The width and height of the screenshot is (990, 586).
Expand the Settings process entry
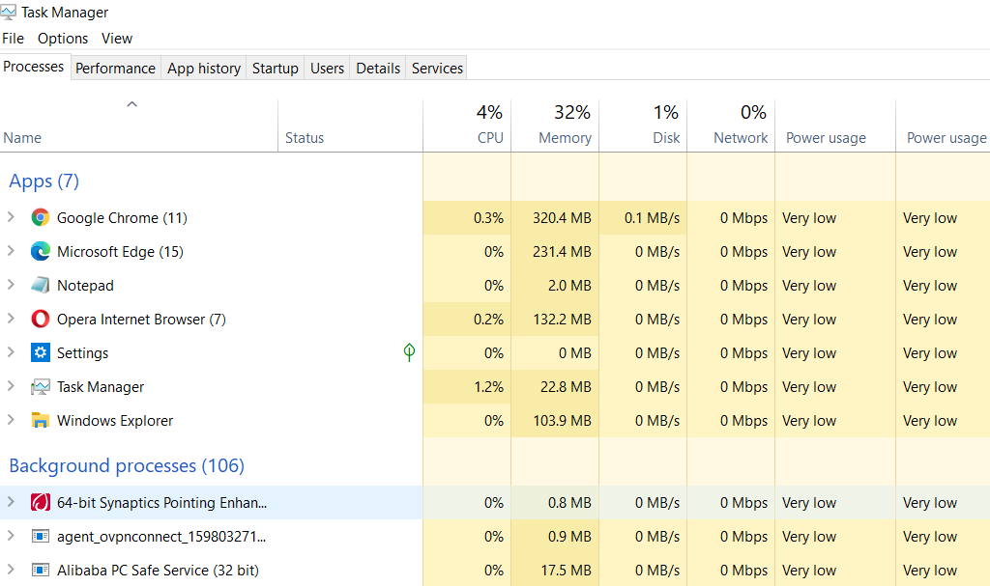pyautogui.click(x=11, y=352)
